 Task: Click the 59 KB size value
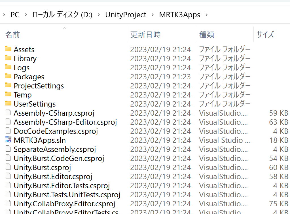pos(279,113)
